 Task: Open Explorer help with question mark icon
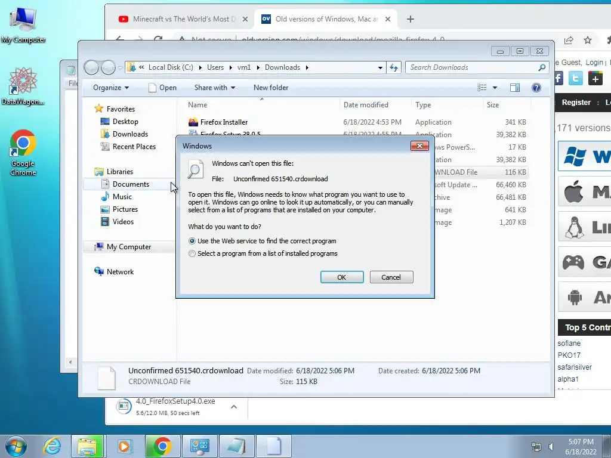tap(536, 88)
